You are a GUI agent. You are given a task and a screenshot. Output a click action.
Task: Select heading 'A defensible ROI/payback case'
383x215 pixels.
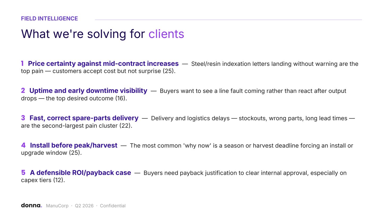click(x=81, y=173)
